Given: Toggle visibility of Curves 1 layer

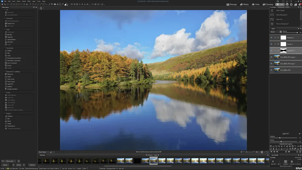Looking at the screenshot, I should 271,44.
